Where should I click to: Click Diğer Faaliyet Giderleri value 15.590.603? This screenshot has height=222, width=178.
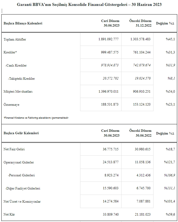pos(111,188)
